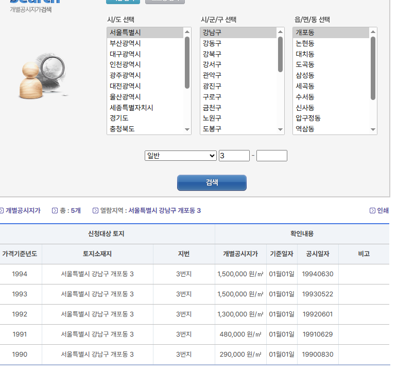Focus the main lot number field containing 3

234,156
